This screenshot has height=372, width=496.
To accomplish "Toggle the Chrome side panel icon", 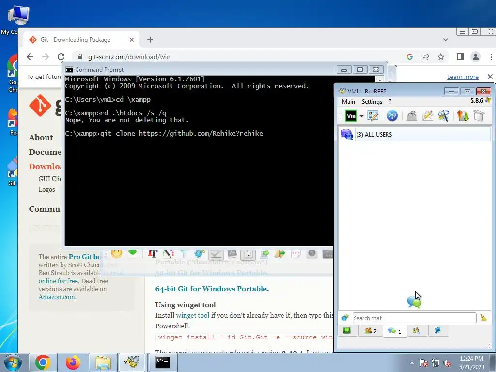I will pos(460,57).
